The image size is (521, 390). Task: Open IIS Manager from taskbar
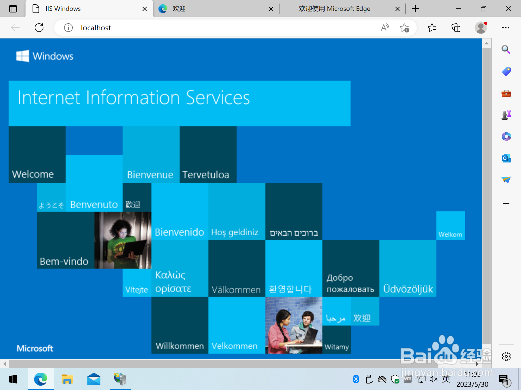(120, 379)
